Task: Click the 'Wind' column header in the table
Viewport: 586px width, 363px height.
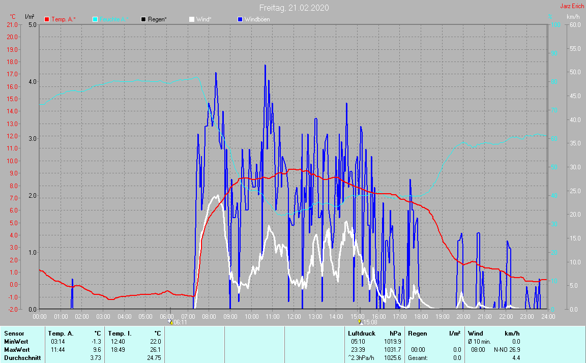Action: 476,334
